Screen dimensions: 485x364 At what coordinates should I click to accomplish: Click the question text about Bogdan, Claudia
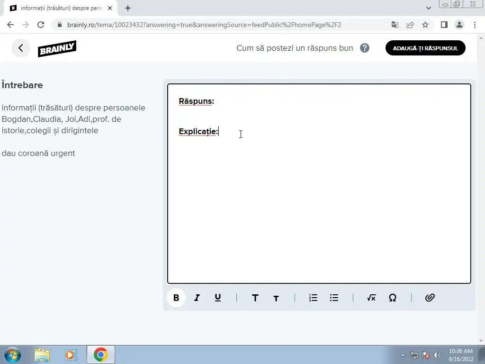[x=73, y=119]
